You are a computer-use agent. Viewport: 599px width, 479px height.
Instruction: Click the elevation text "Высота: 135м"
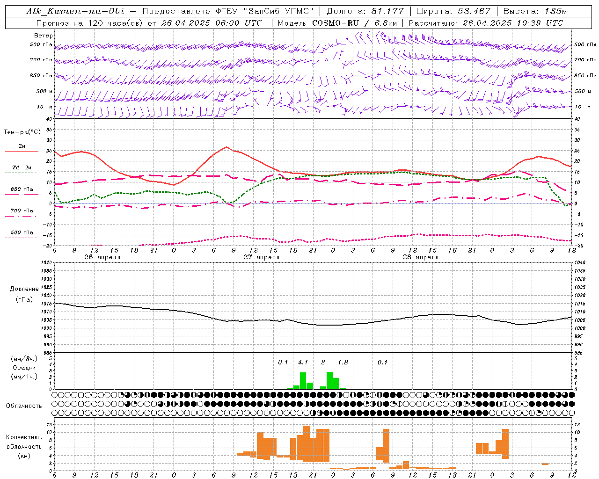[535, 11]
